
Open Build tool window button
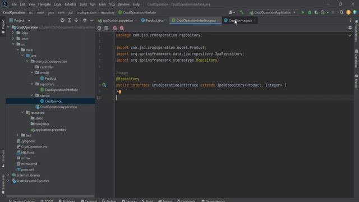point(148,201)
